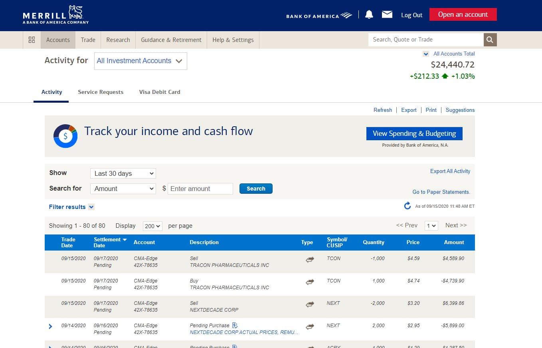Expand the NEXTDECADE Pending Purchase row
The width and height of the screenshot is (542, 348).
(50, 326)
